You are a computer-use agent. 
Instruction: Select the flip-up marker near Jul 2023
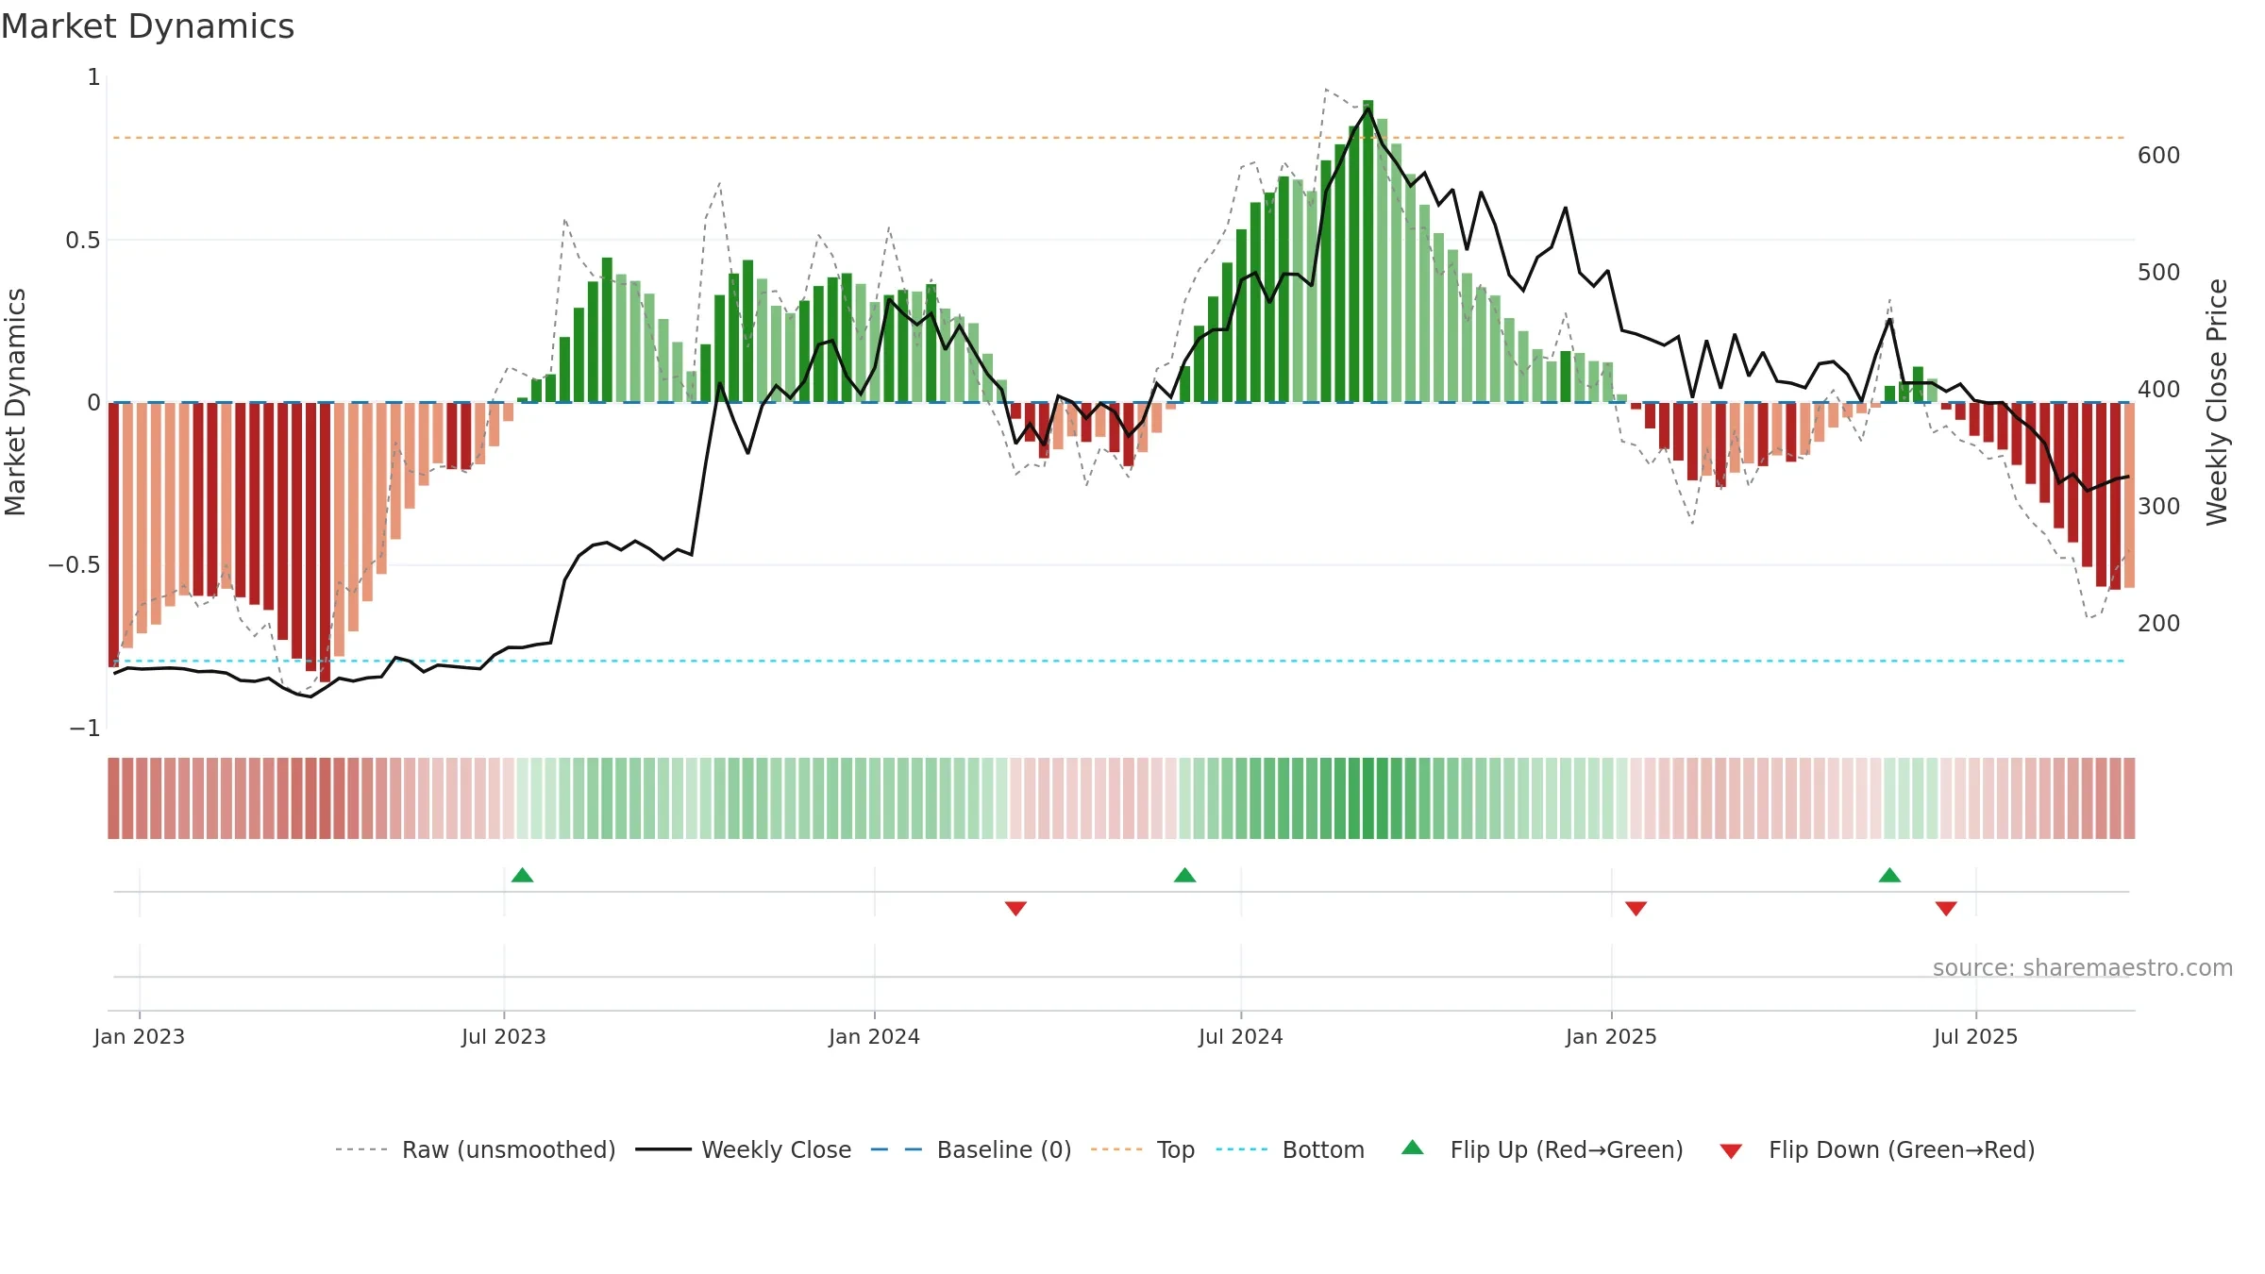522,875
